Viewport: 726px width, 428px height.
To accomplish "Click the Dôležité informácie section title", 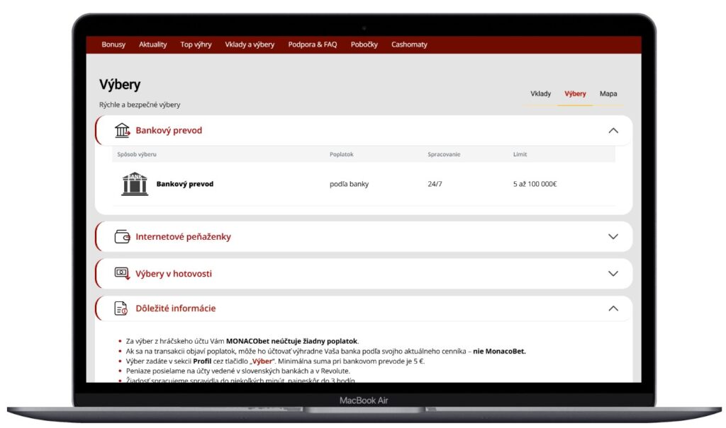I will (176, 308).
